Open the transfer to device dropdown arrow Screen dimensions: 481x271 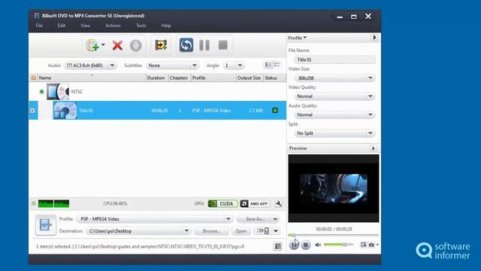click(276, 231)
